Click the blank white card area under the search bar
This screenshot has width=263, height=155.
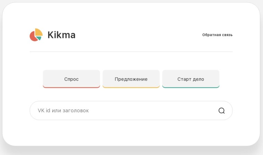[x=131, y=133]
